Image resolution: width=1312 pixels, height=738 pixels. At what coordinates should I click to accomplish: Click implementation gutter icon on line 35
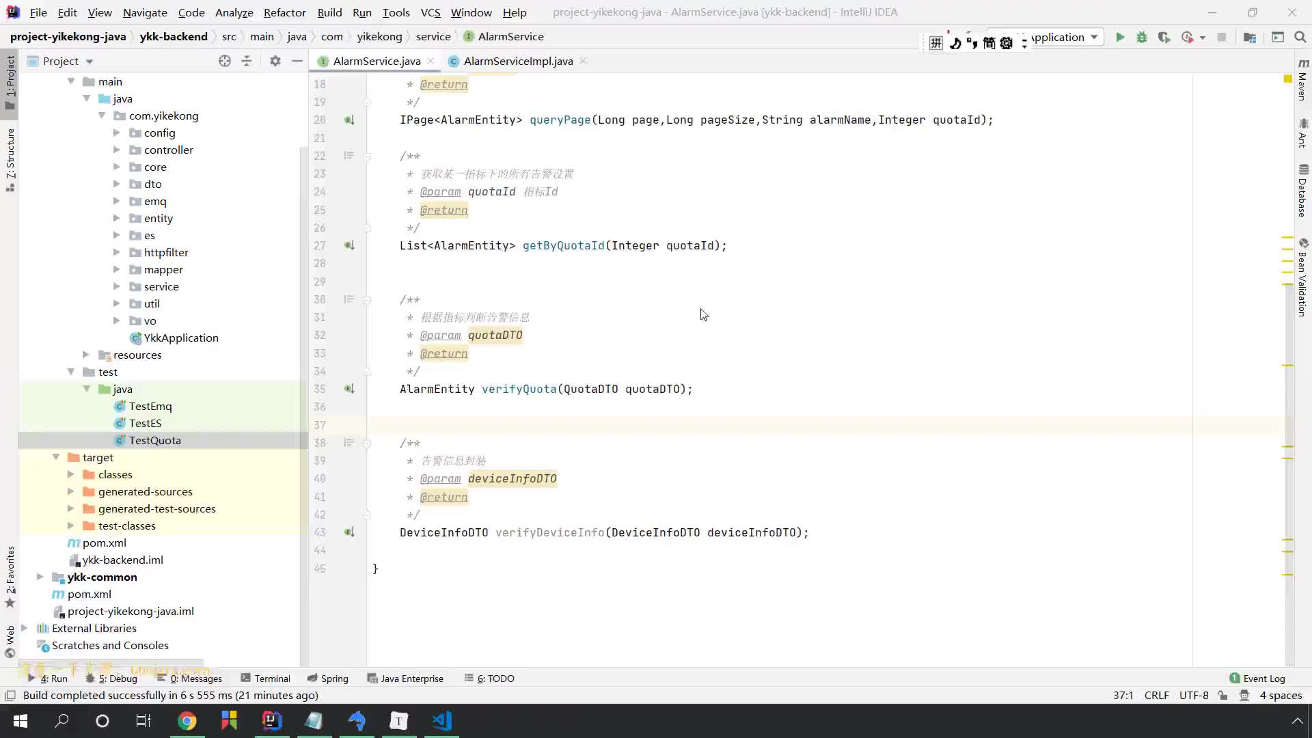point(349,389)
